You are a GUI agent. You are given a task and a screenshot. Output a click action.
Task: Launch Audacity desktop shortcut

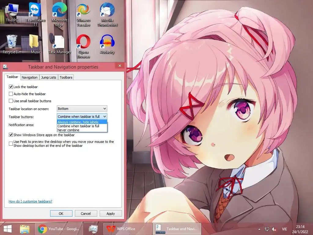[x=107, y=44]
